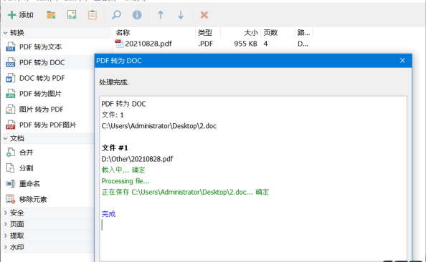The height and width of the screenshot is (262, 426).
Task: Click the magnifier search icon in the toolbar
Action: [116, 15]
